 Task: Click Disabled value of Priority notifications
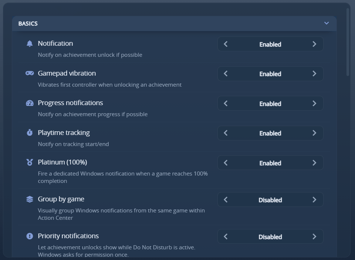tap(270, 237)
